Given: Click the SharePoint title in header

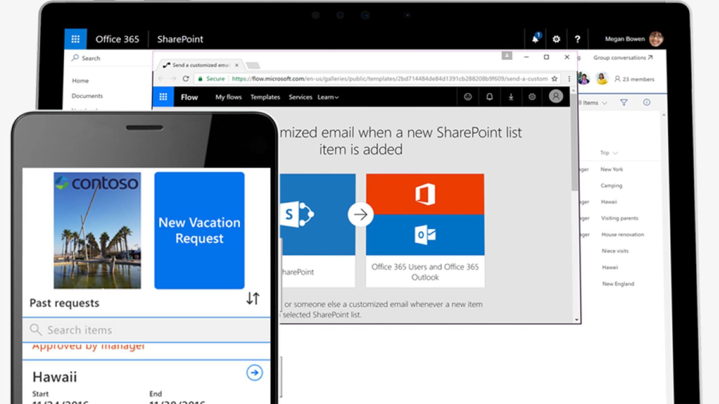Looking at the screenshot, I should coord(180,39).
